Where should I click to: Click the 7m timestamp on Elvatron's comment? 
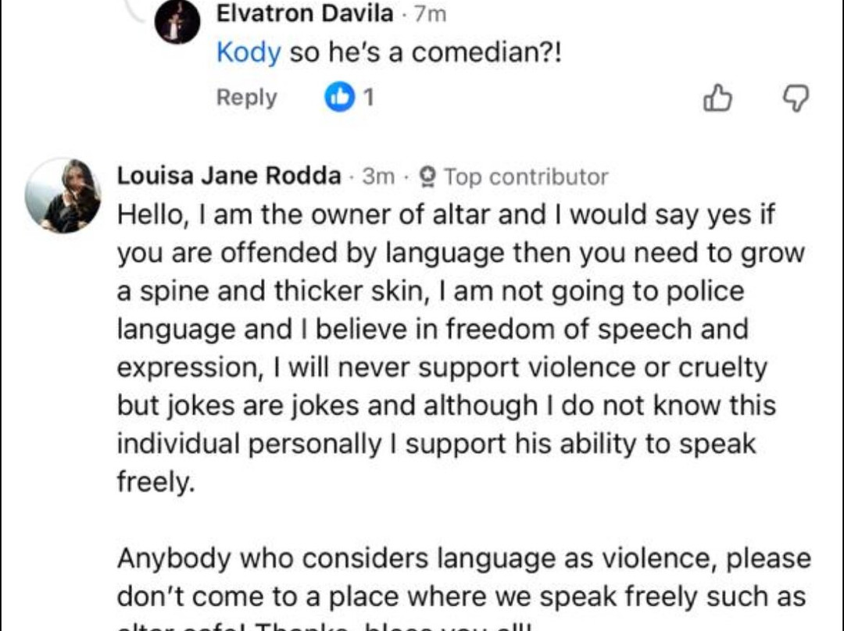[430, 14]
